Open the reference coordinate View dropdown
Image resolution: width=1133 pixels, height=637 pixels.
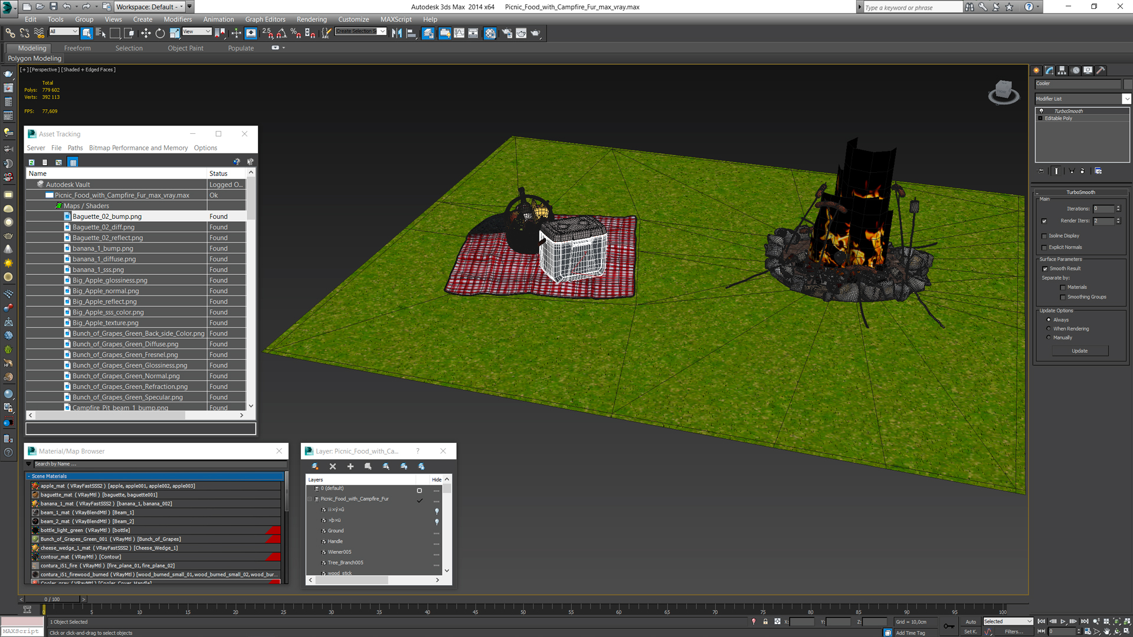[x=197, y=31]
